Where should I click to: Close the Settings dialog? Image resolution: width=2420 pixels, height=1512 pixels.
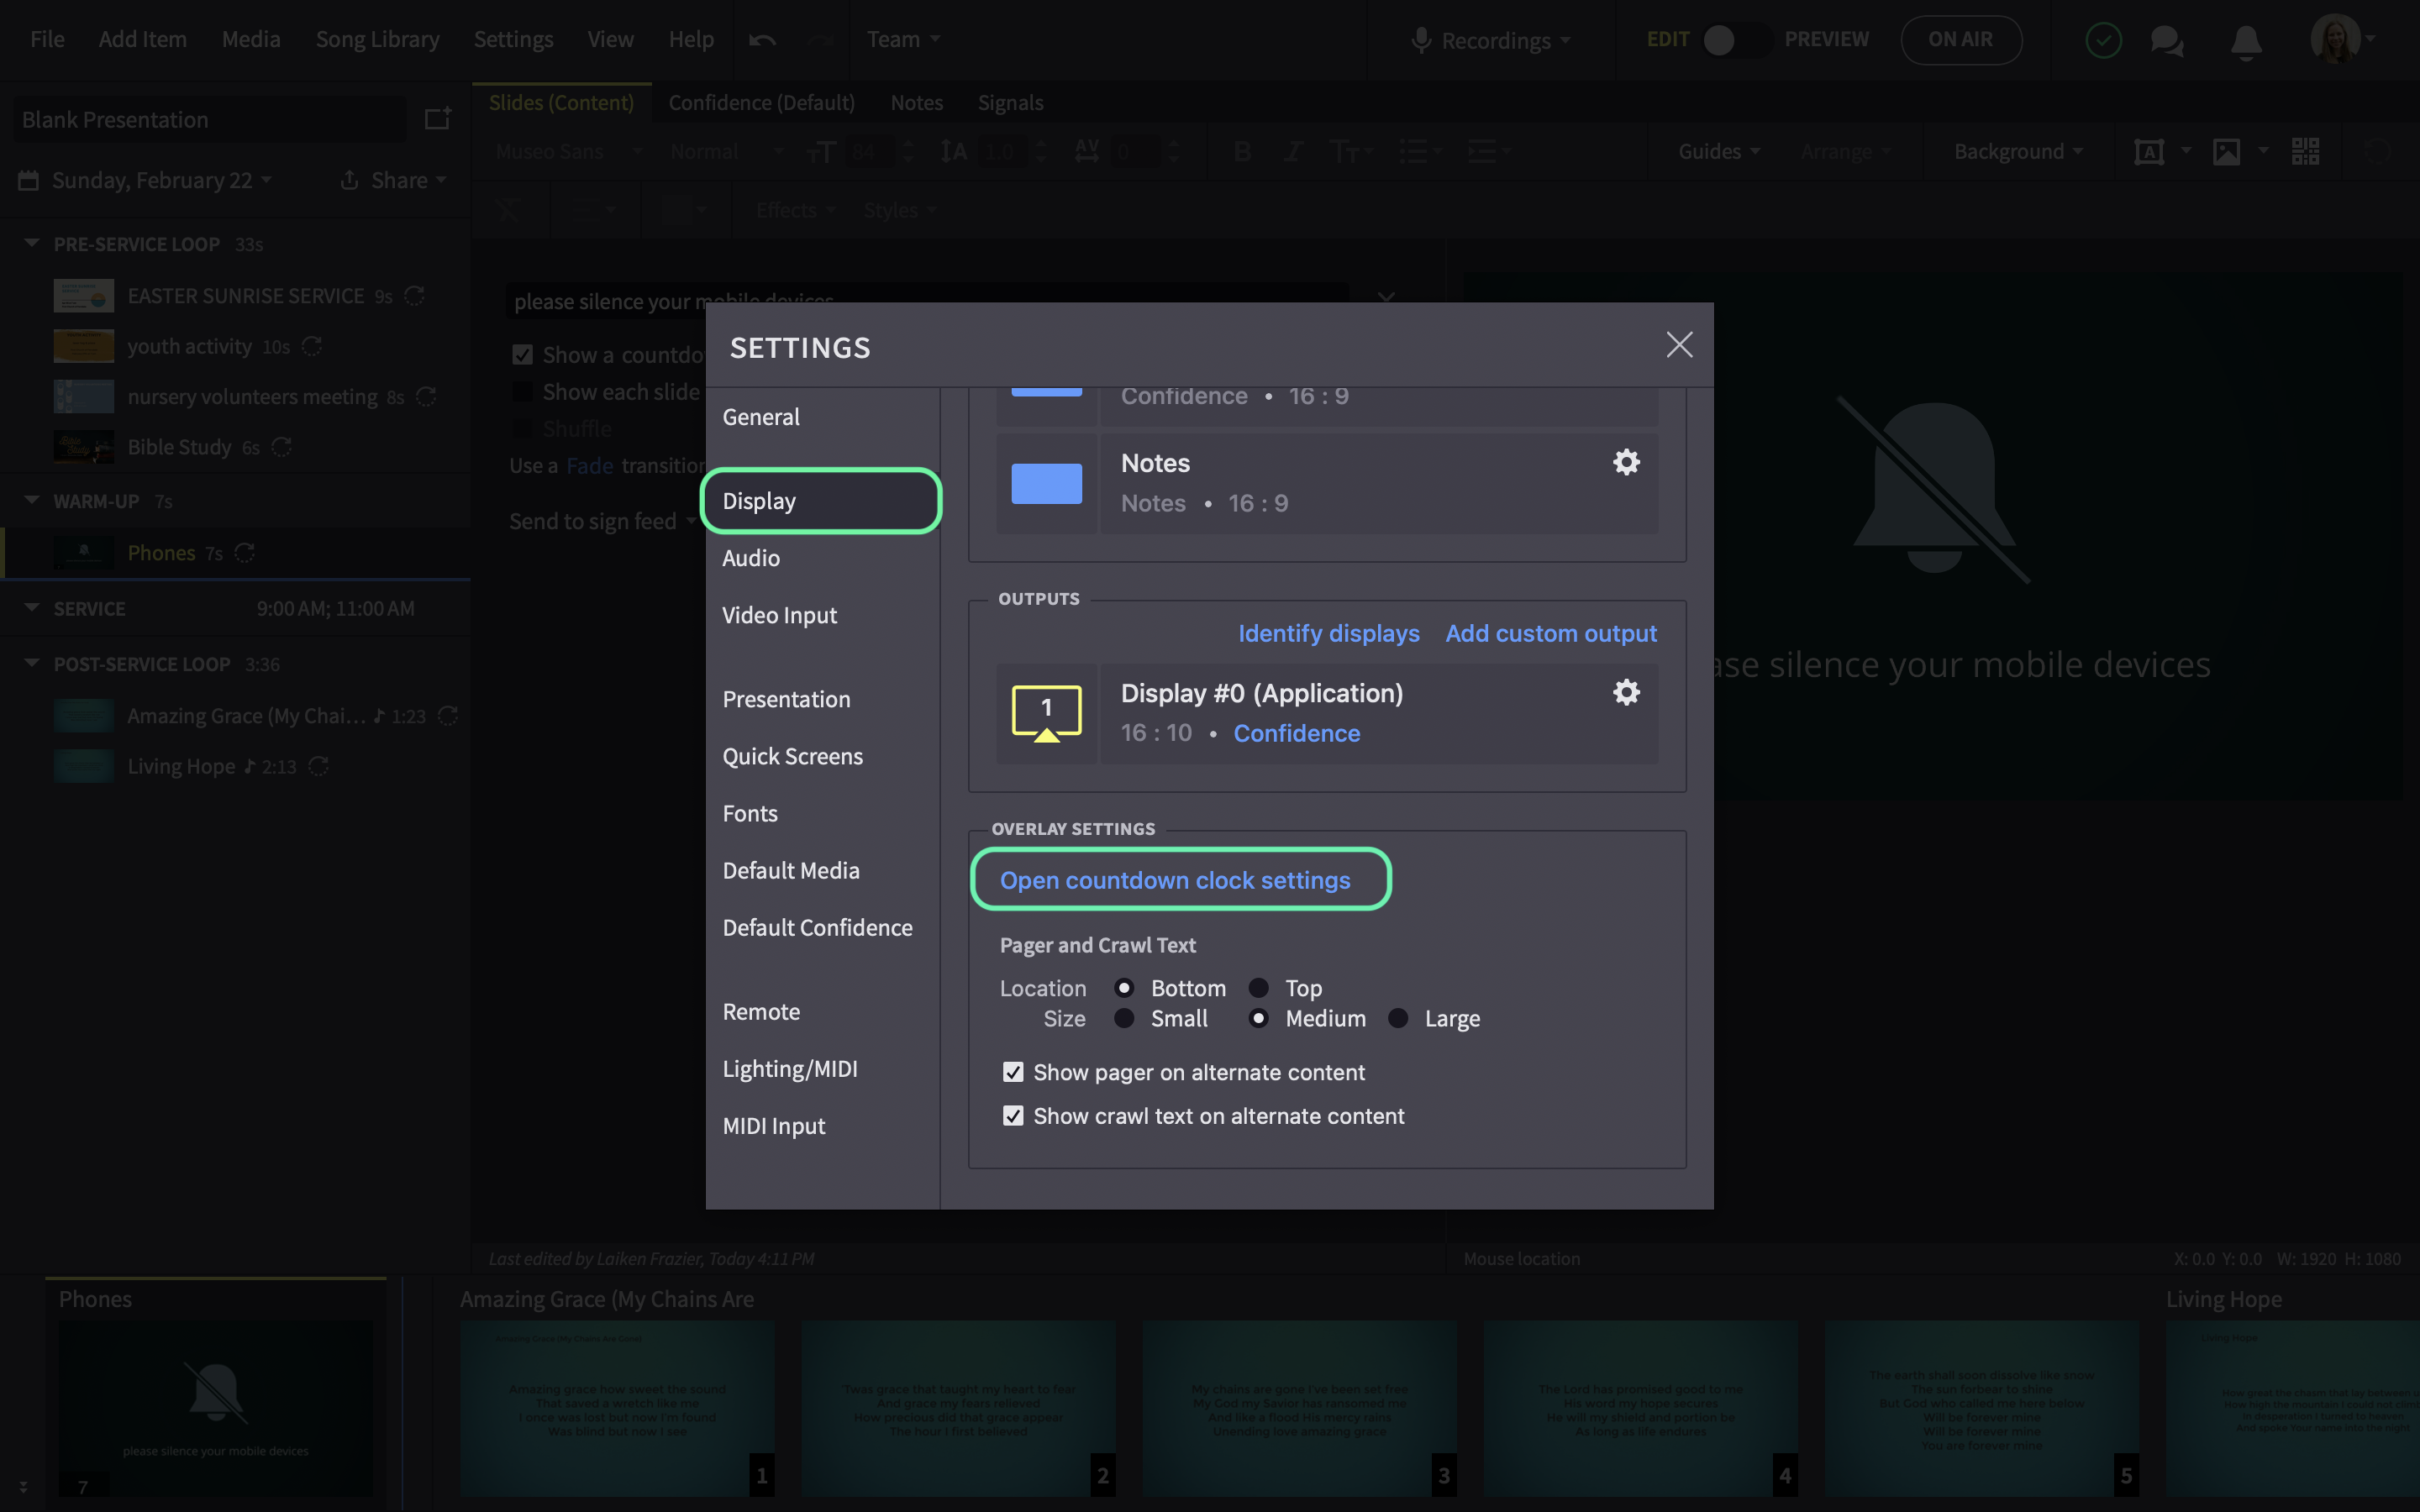[x=1679, y=345]
